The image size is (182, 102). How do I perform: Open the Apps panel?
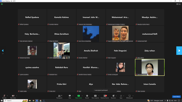coord(121,97)
